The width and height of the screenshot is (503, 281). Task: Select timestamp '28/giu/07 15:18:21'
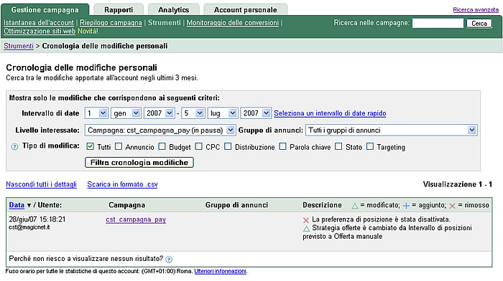coord(37,219)
